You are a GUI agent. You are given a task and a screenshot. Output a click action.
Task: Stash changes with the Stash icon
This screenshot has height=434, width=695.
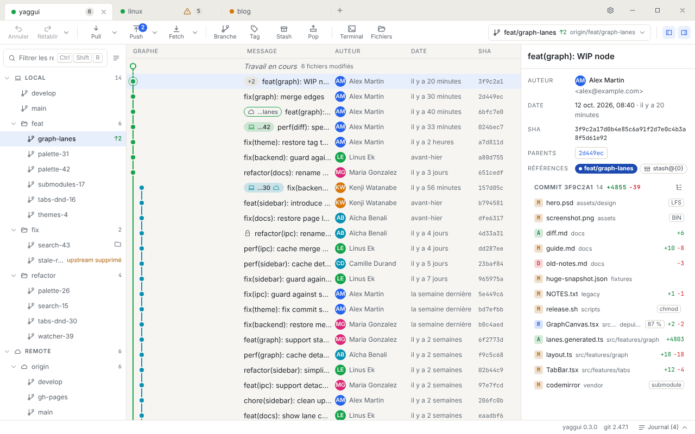[284, 29]
